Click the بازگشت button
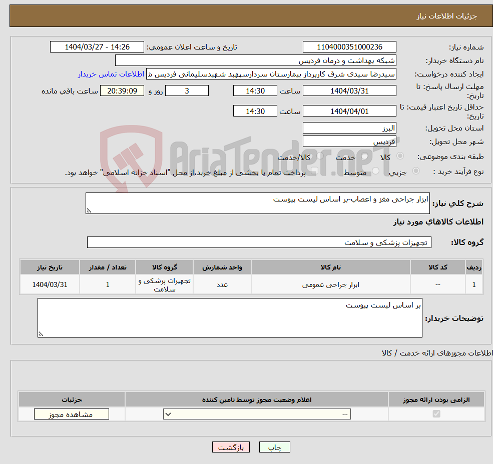 click(x=231, y=447)
